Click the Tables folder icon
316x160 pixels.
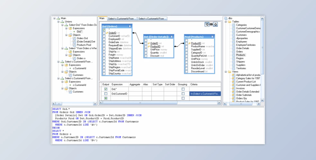(x=230, y=21)
